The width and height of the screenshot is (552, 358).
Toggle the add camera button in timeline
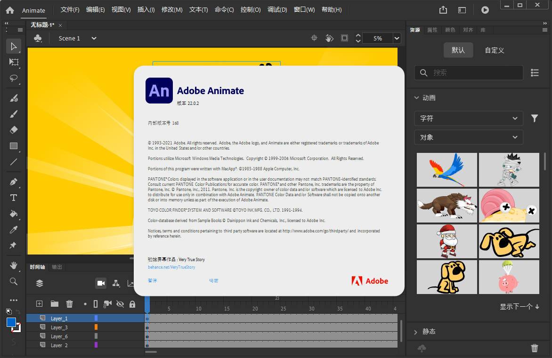click(x=101, y=283)
